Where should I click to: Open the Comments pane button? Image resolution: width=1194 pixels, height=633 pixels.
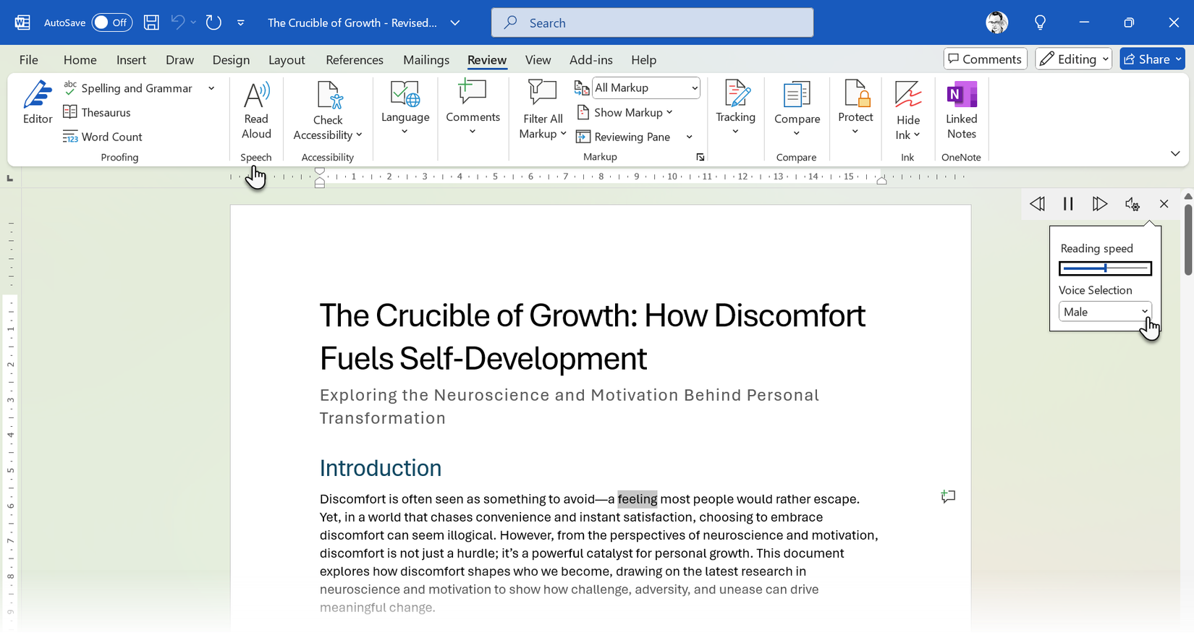click(x=985, y=59)
